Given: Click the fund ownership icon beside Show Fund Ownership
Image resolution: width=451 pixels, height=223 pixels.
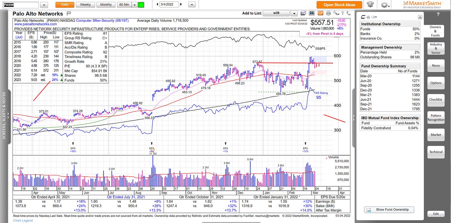Looking at the screenshot, I should point(369,210).
